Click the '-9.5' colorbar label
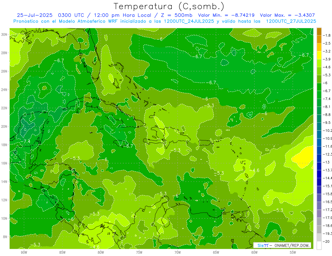332x256 pixels. [327, 122]
